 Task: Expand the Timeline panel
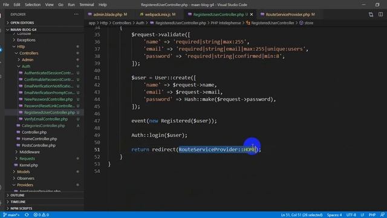[44, 202]
